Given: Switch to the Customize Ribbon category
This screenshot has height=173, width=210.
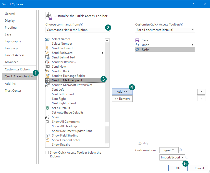Looking at the screenshot, I should pos(17,69).
